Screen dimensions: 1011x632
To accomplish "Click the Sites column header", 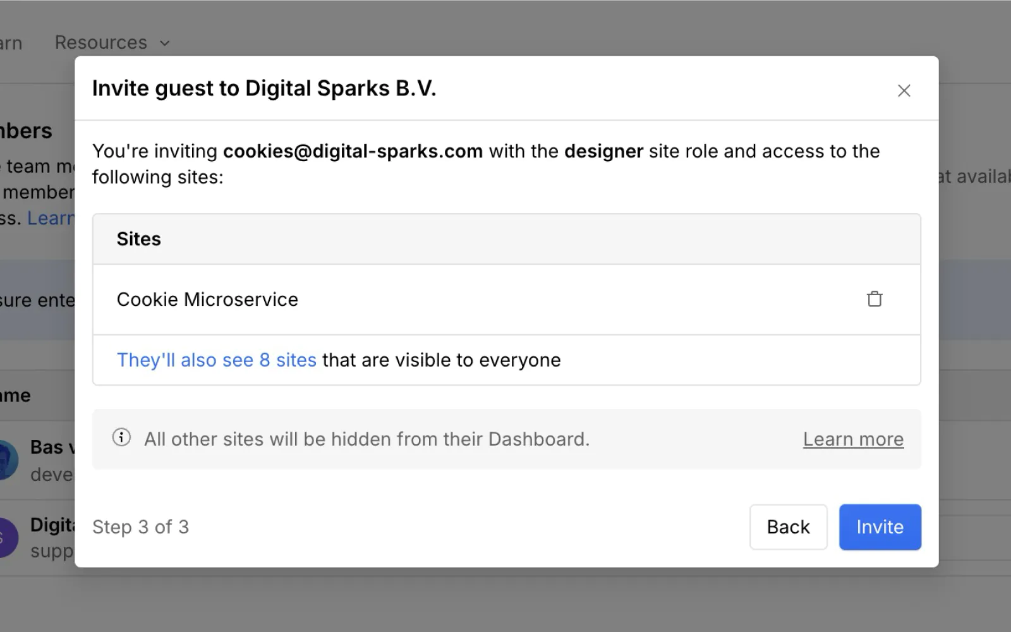I will pyautogui.click(x=138, y=239).
